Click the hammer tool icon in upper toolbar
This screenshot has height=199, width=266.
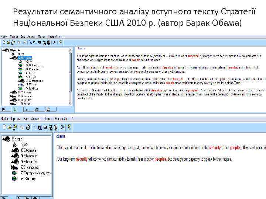click(54, 42)
